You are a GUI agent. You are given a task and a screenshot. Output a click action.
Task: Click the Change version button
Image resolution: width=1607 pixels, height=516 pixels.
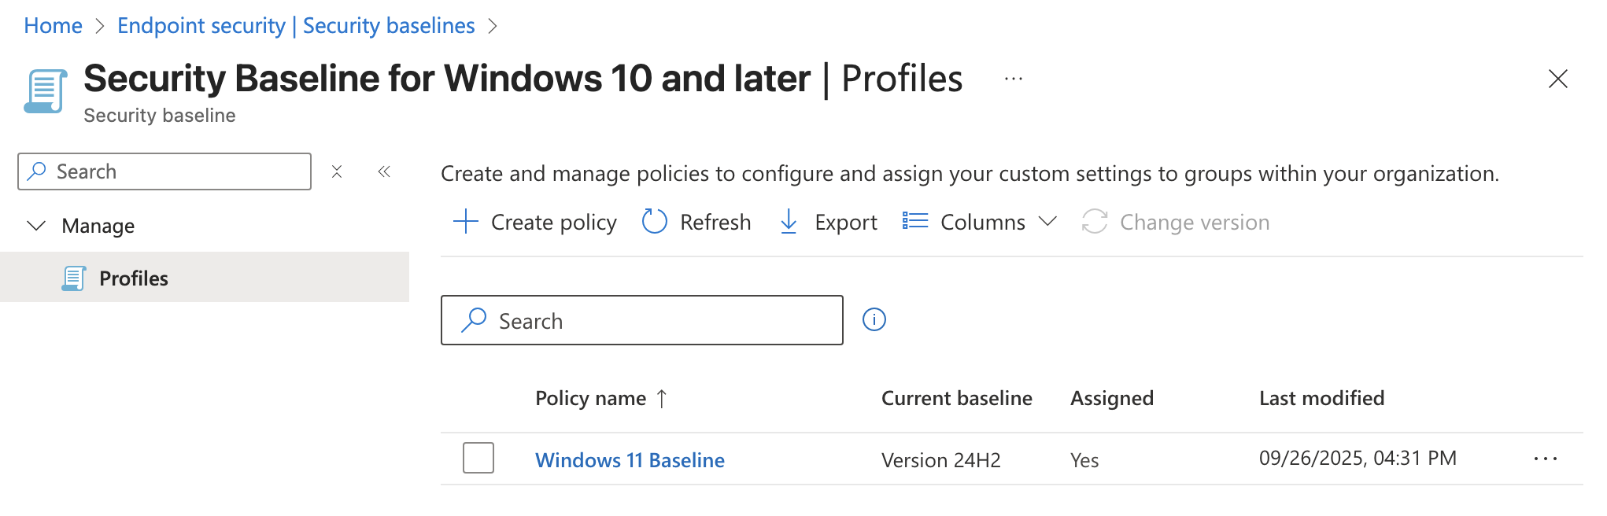(x=1176, y=222)
